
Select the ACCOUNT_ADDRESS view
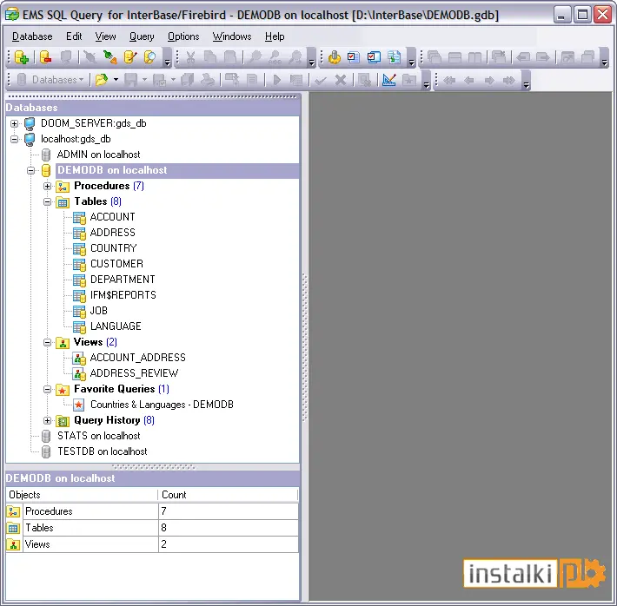[x=137, y=358]
